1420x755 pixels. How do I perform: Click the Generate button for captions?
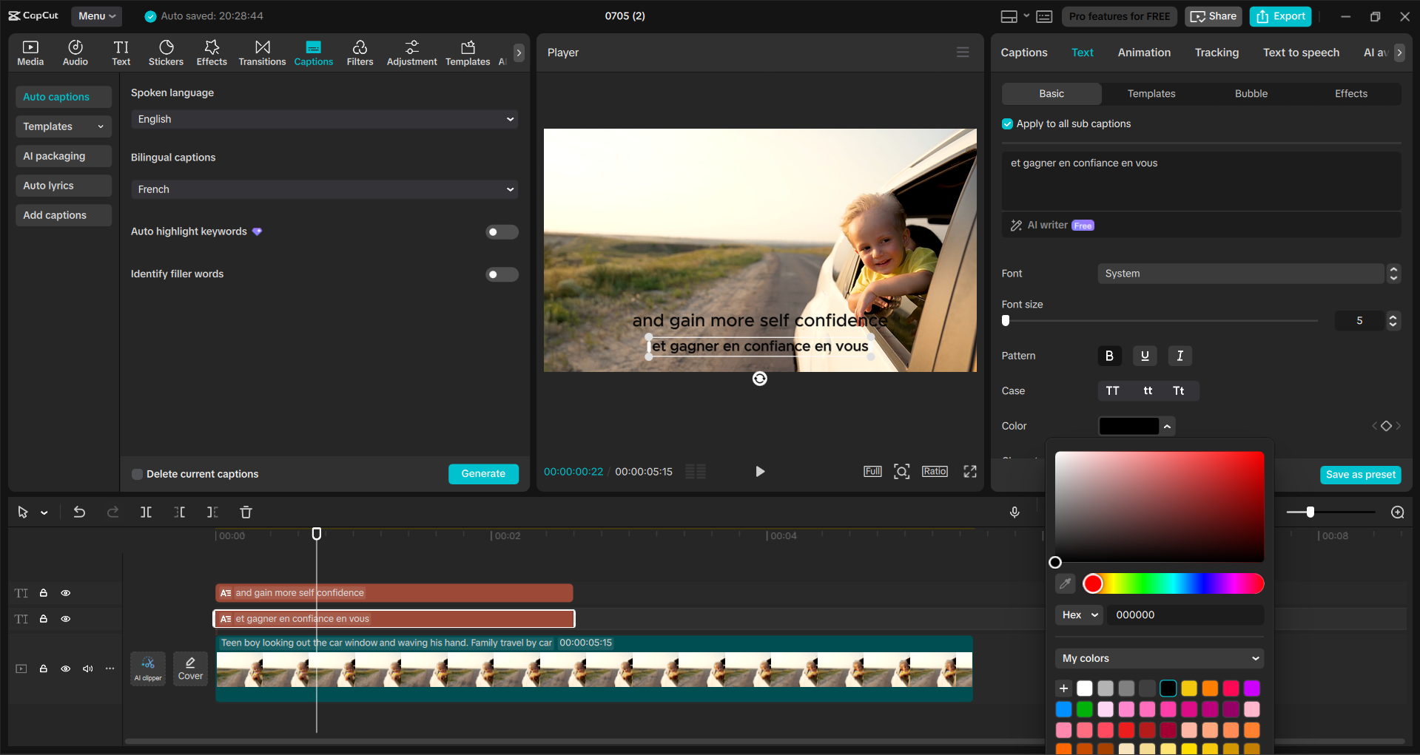point(483,473)
